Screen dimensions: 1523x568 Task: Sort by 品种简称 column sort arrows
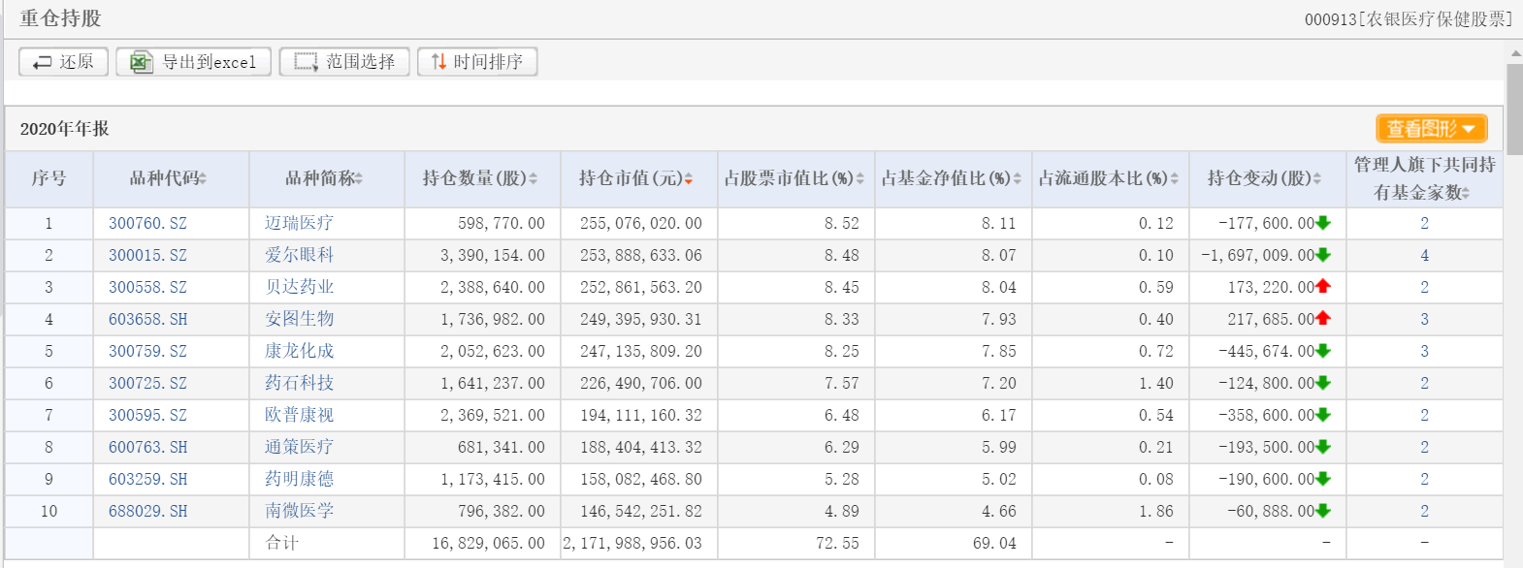click(x=359, y=179)
